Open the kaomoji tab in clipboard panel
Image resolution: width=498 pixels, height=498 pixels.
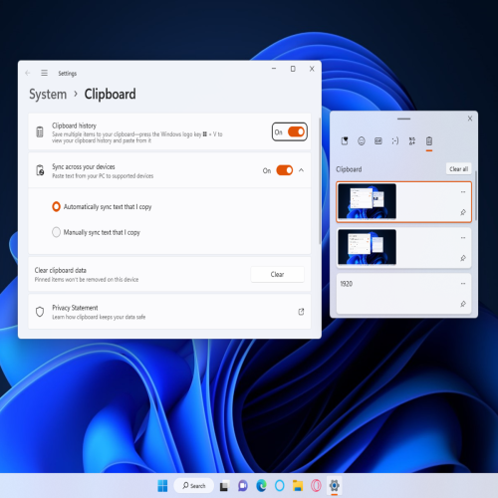[395, 141]
